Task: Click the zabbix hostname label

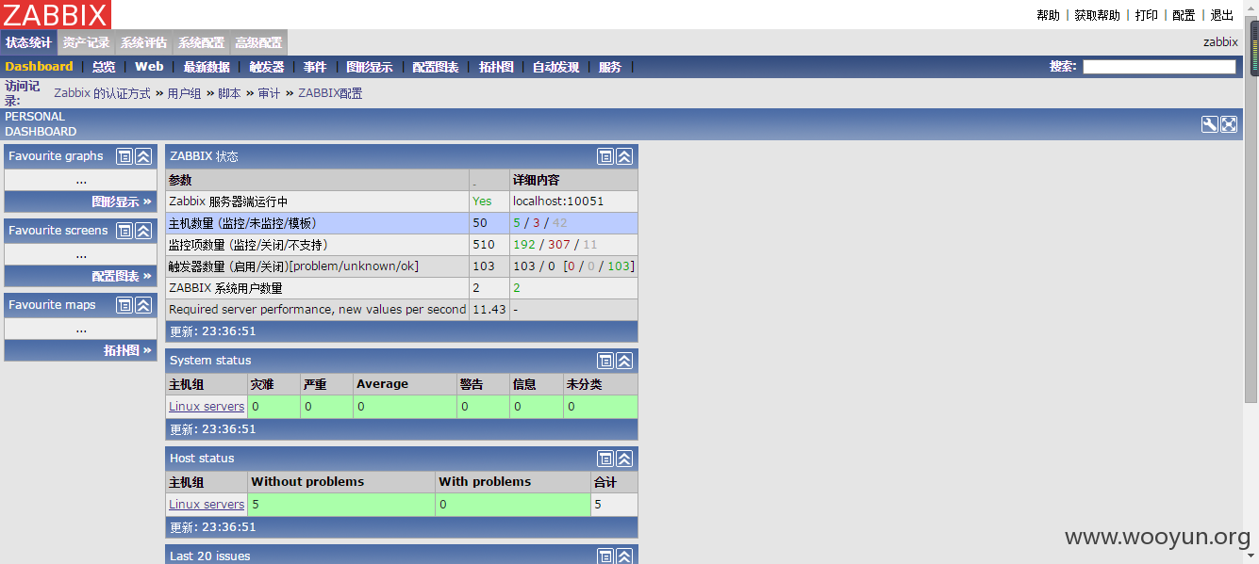Action: [1220, 42]
